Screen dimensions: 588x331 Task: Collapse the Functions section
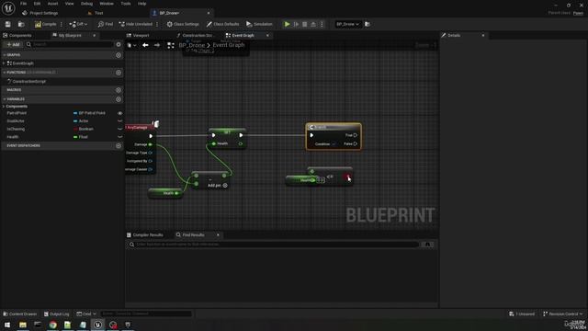5,73
